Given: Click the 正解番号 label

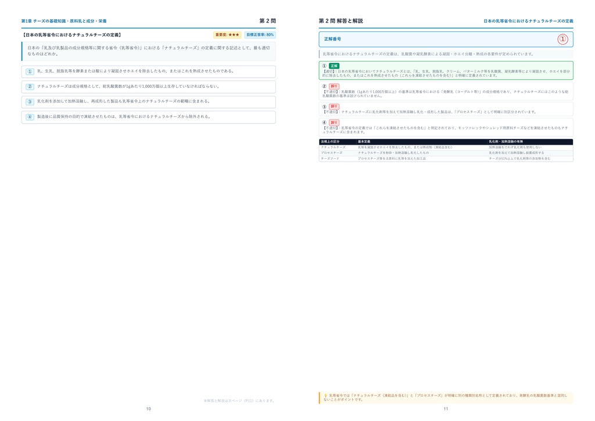Looking at the screenshot, I should tap(332, 39).
